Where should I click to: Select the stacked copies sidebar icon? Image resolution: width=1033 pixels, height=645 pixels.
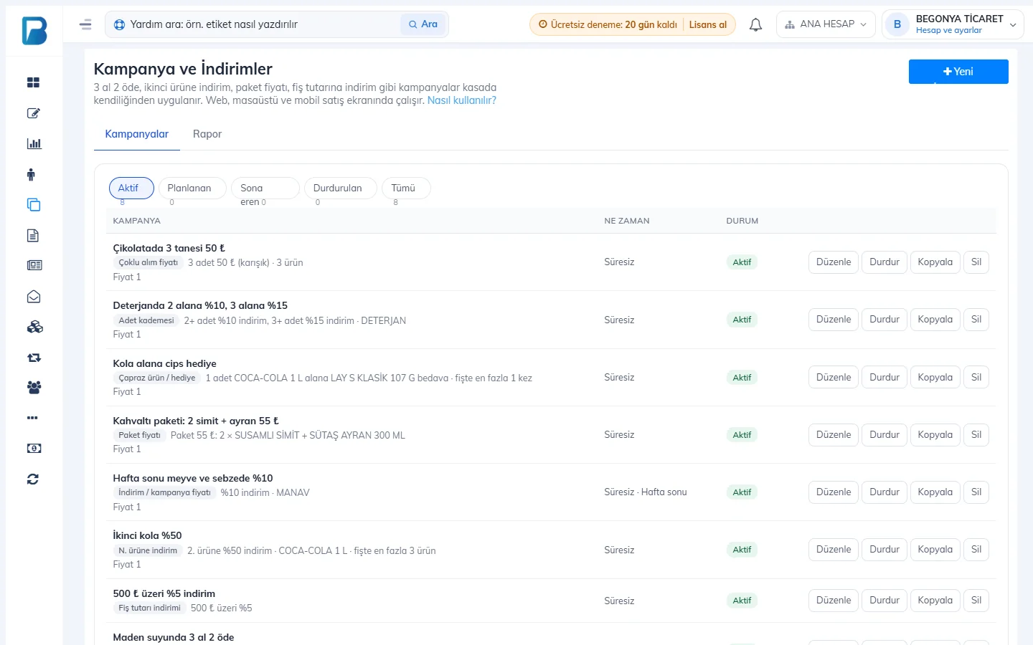point(33,205)
